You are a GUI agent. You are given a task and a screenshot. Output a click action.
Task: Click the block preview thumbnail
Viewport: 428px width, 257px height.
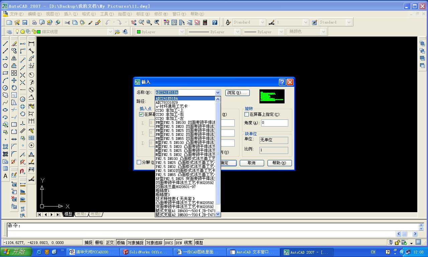pos(272,96)
